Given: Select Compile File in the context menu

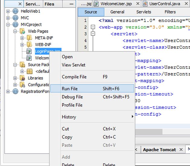Looking at the screenshot, I should coord(92,77).
